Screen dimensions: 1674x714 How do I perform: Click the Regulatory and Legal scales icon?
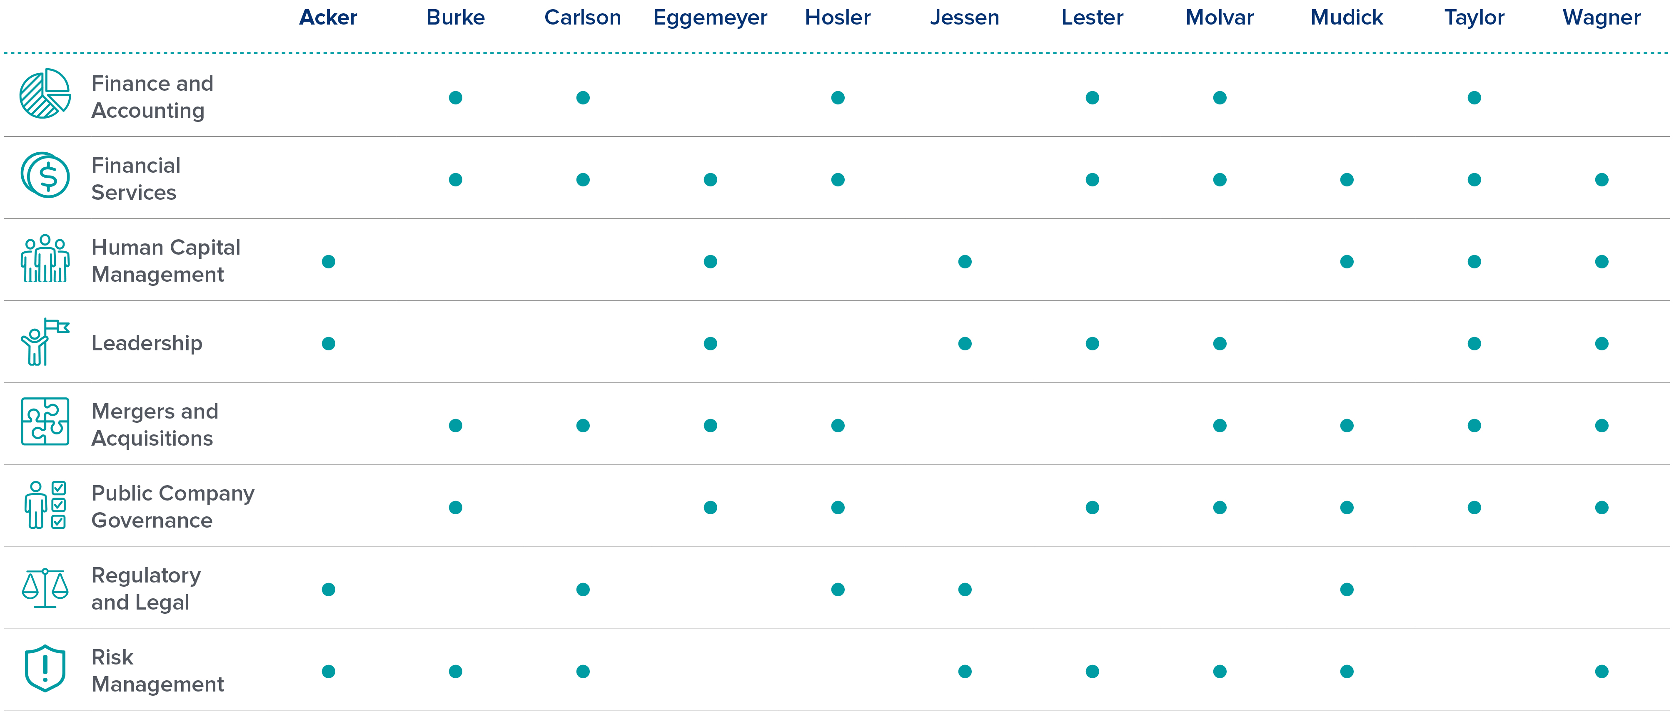[x=45, y=588]
